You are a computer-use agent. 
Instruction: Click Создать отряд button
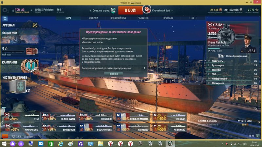click(x=101, y=10)
